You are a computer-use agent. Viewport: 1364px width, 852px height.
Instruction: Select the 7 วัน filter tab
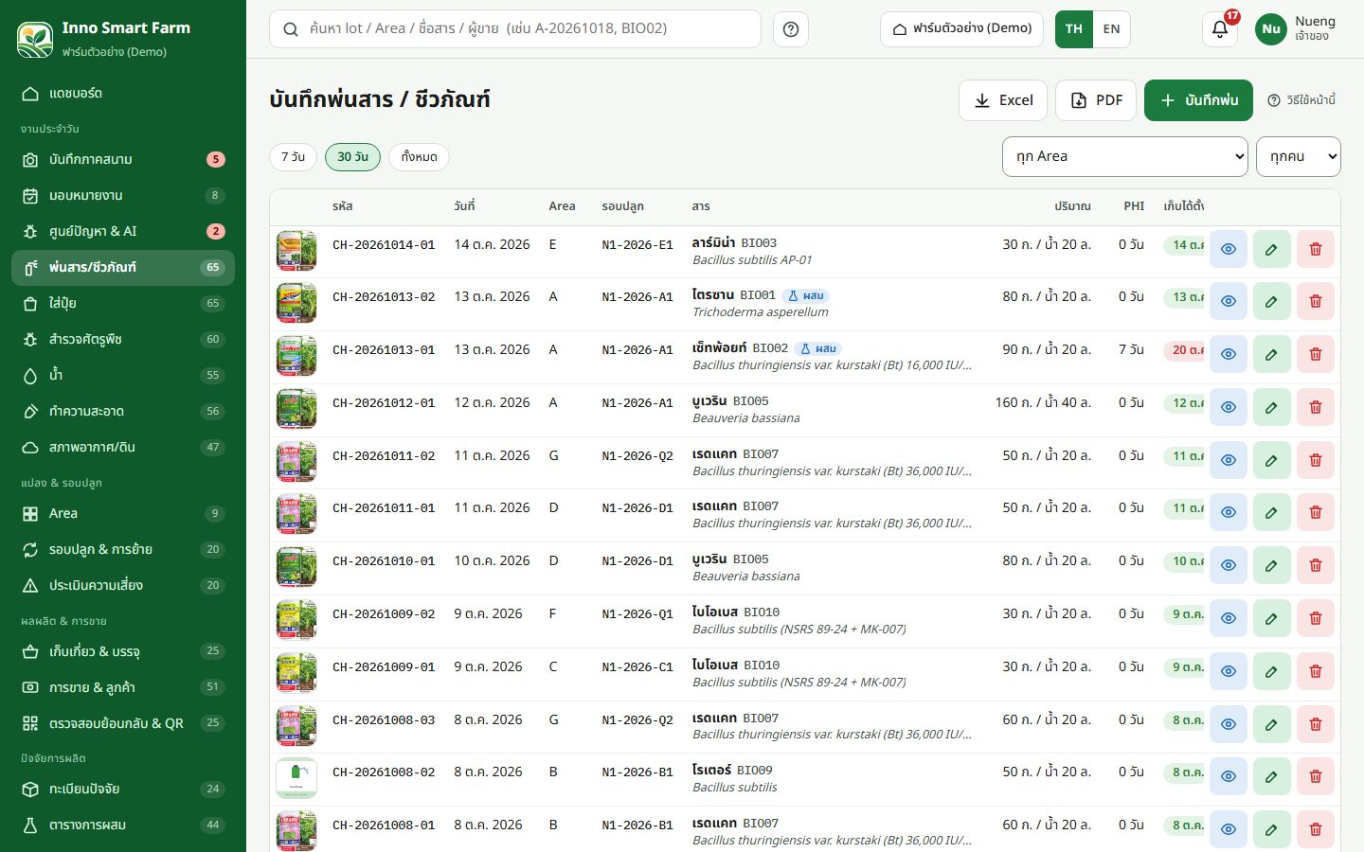[294, 157]
